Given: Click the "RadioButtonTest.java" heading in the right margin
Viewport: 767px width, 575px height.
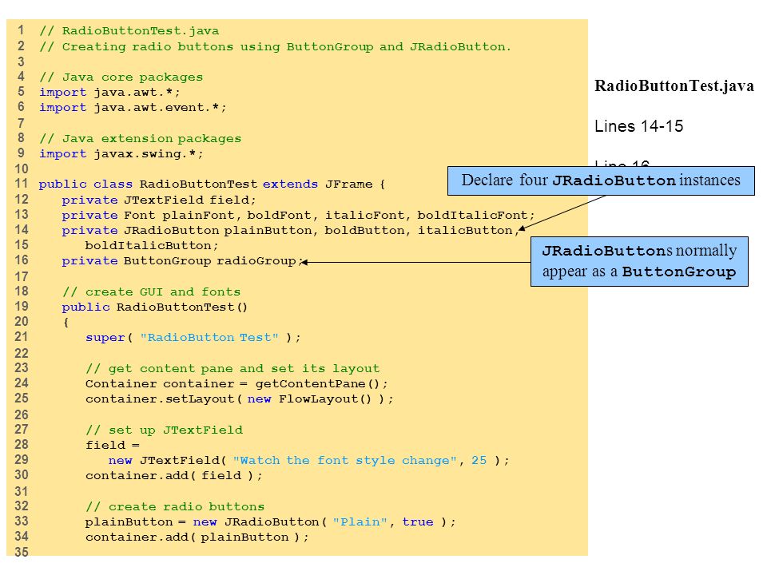Looking at the screenshot, I should click(674, 86).
